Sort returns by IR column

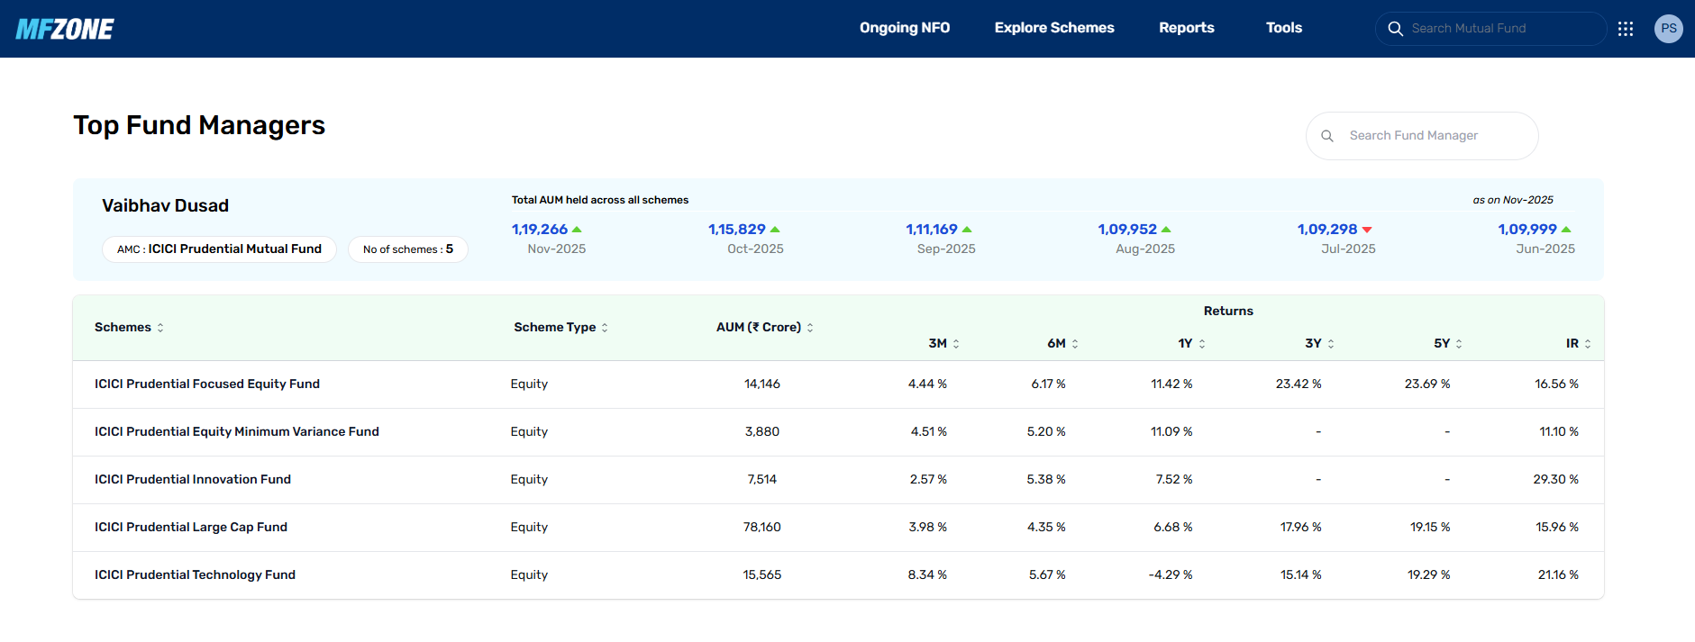(x=1588, y=344)
